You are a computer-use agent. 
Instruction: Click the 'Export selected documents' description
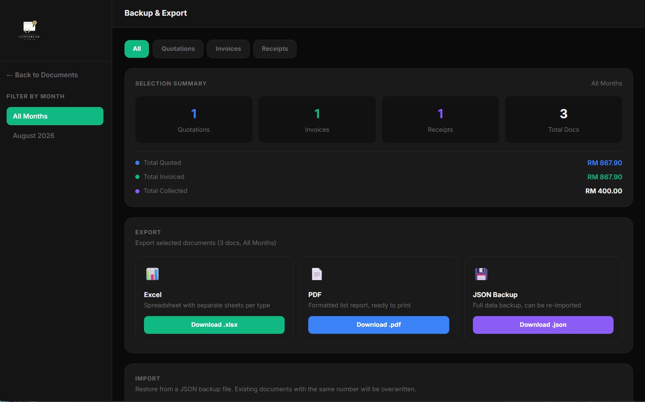(x=206, y=243)
